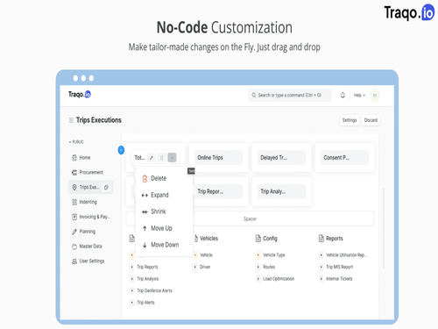
Task: Click the Invoicing & Pay sidebar icon
Action: tap(74, 217)
